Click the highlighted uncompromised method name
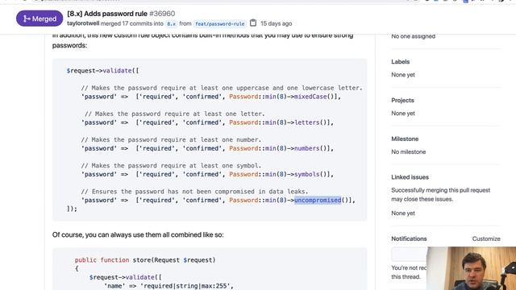The height and width of the screenshot is (290, 516). click(x=318, y=200)
